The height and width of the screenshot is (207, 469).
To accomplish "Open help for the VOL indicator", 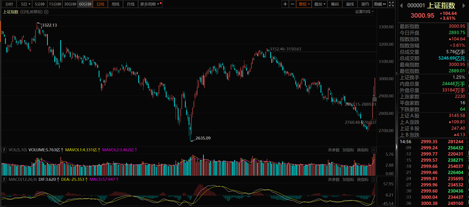I will (4, 150).
